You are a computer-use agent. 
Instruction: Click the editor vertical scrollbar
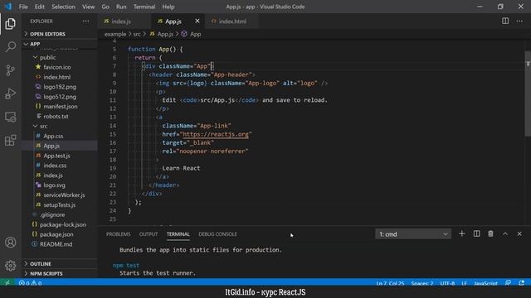pyautogui.click(x=528, y=94)
